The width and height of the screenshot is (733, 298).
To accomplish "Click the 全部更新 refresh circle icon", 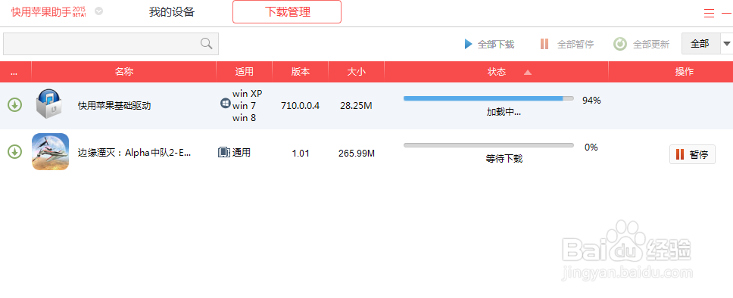I will (620, 45).
